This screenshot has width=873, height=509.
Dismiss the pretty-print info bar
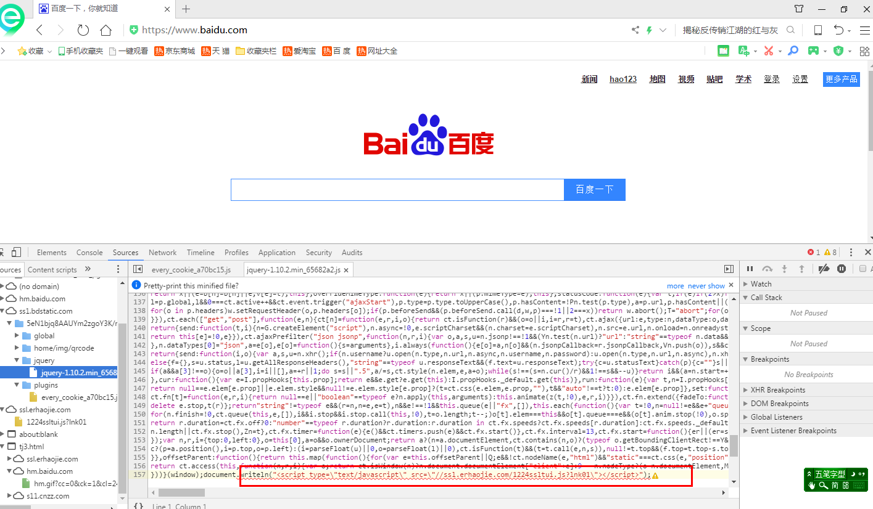731,285
